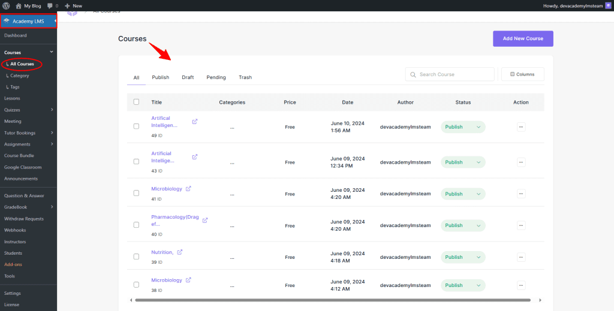Switch to the Draft tab
The height and width of the screenshot is (311, 614).
(x=188, y=77)
